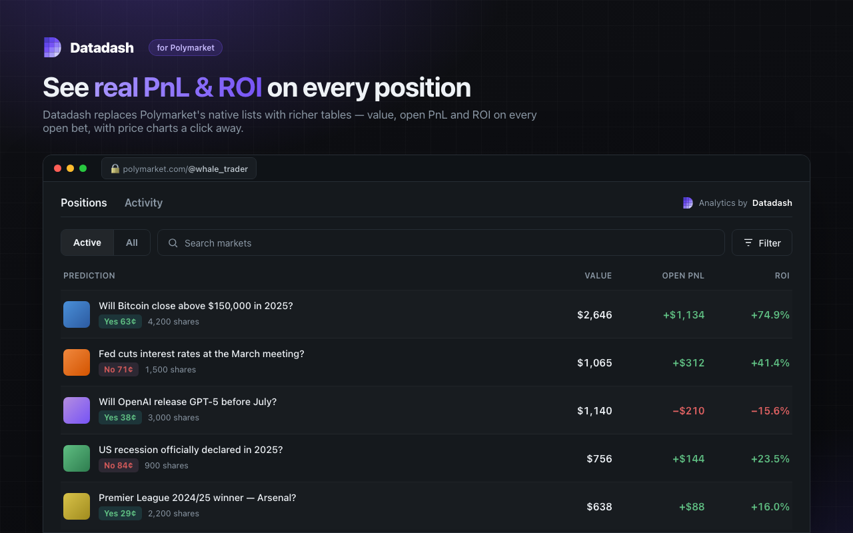Image resolution: width=853 pixels, height=533 pixels.
Task: Click the red close window dot
Action: [57, 169]
